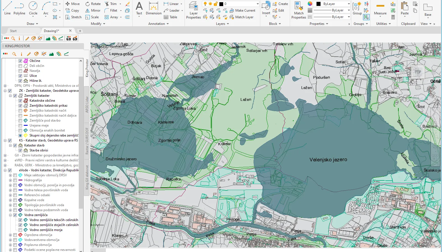Select the Measure utility
The width and height of the screenshot is (442, 252).
[x=380, y=8]
